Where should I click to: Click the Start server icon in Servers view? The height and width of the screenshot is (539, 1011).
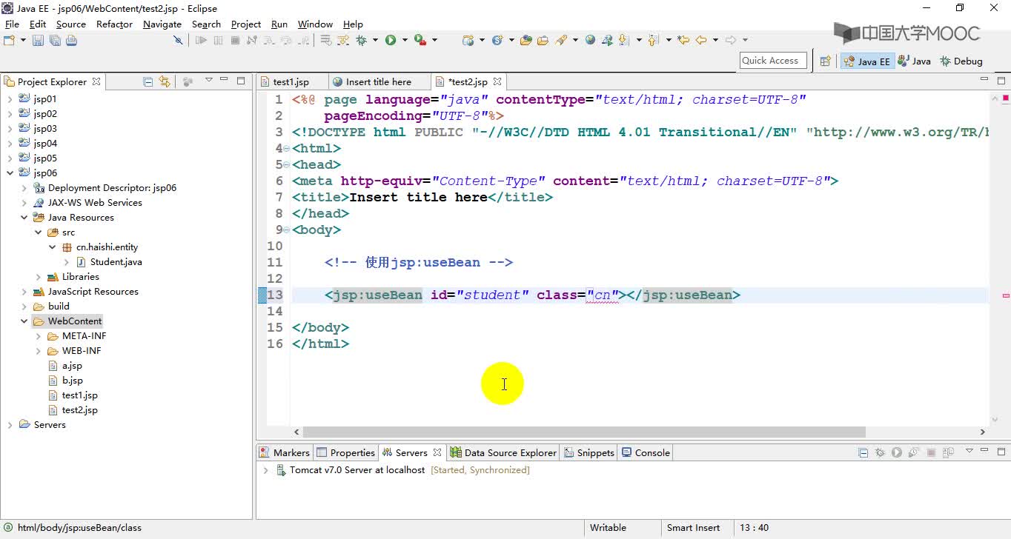point(897,452)
